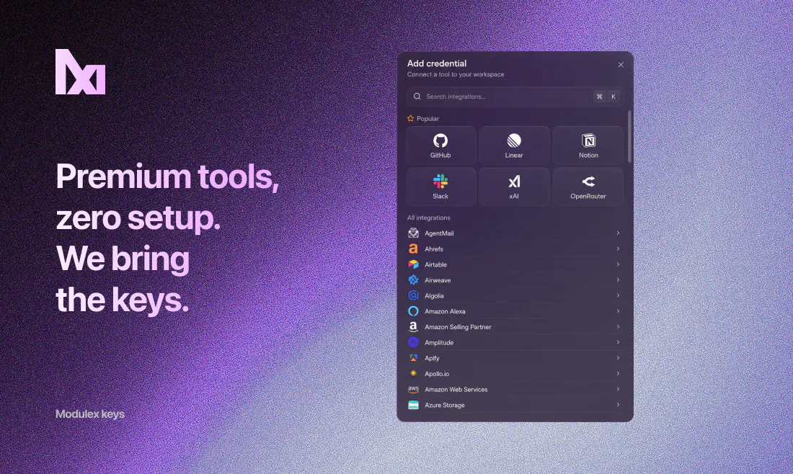Click the All integrations heading
The image size is (793, 474).
(428, 218)
